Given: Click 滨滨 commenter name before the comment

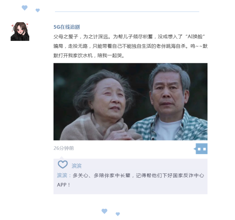Looking at the screenshot, I should tap(62, 175).
